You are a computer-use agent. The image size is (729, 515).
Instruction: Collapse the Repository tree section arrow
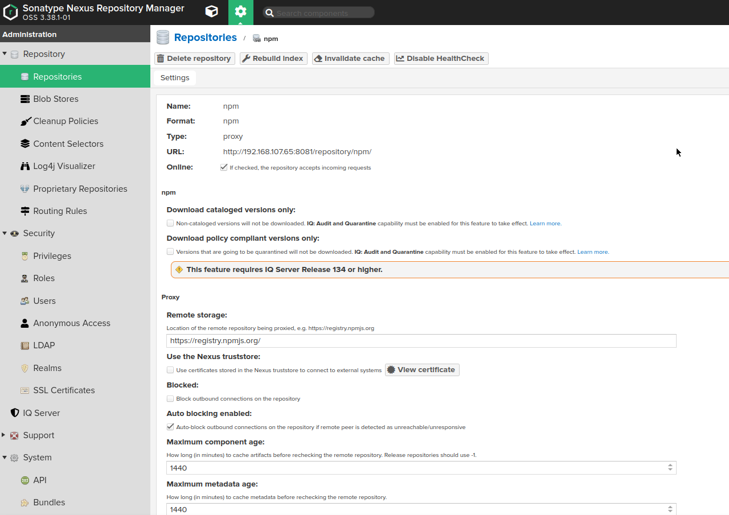[5, 54]
